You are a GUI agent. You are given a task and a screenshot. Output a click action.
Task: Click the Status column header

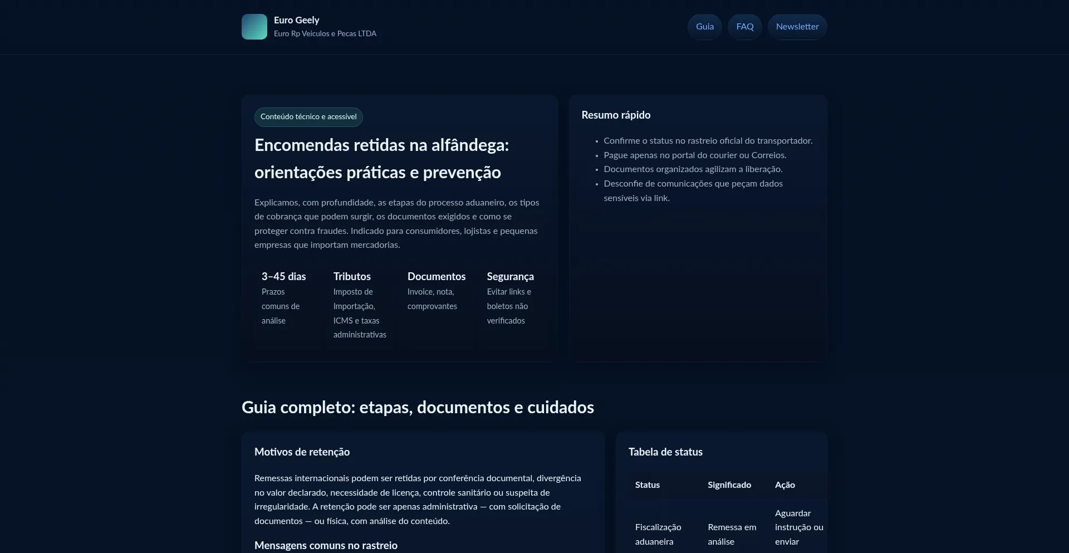click(648, 485)
